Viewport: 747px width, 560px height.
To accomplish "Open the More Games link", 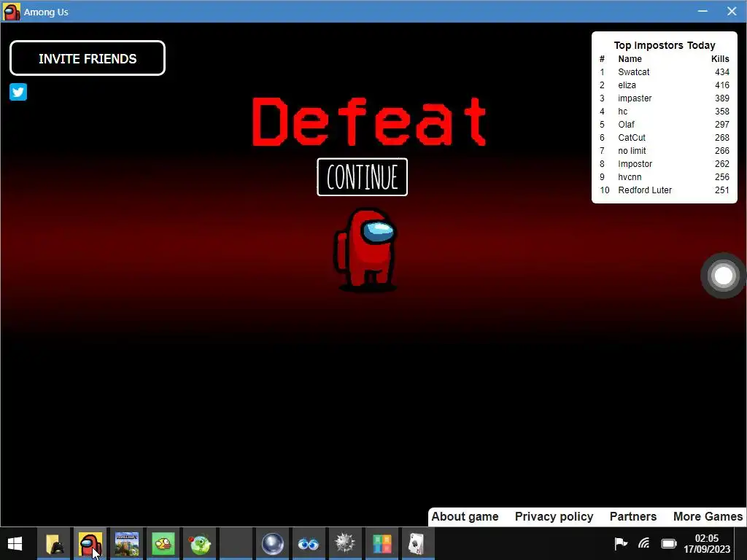I will (x=708, y=517).
